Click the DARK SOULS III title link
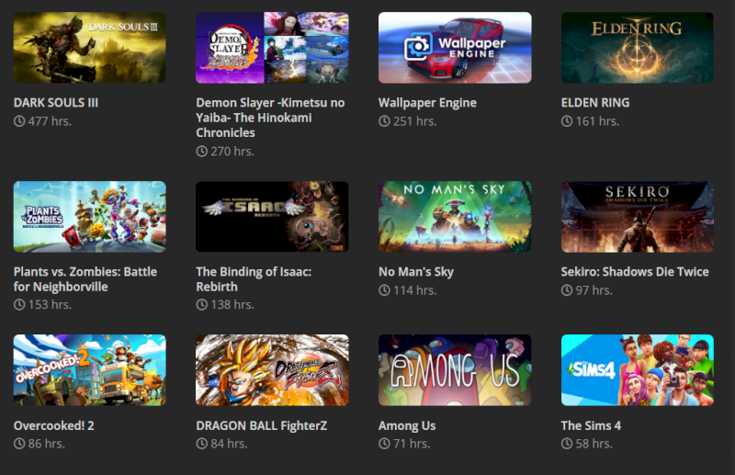The image size is (735, 475). pos(56,103)
